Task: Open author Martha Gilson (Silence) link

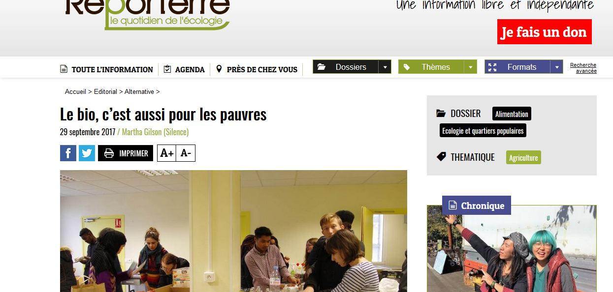Action: click(x=155, y=132)
